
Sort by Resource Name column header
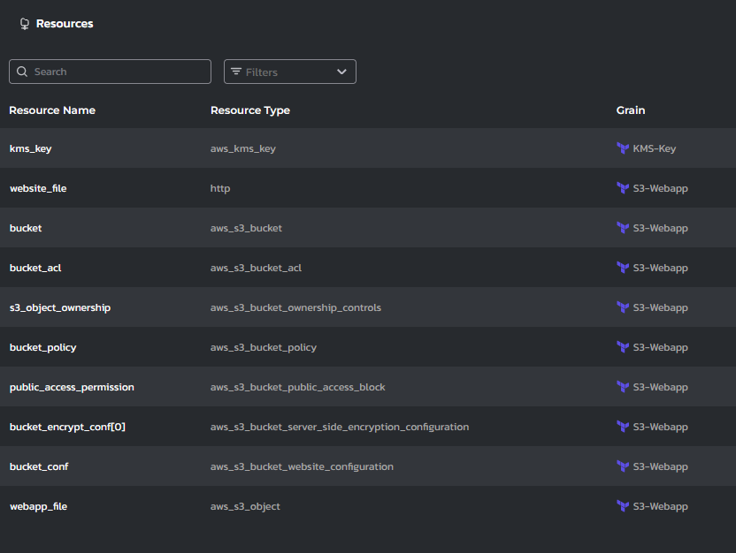click(52, 110)
